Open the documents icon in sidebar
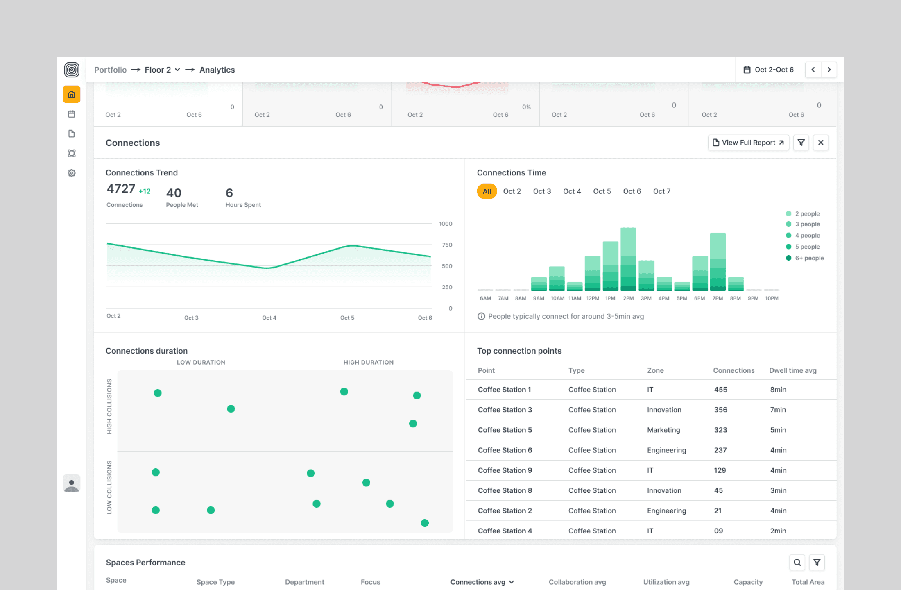 click(71, 134)
